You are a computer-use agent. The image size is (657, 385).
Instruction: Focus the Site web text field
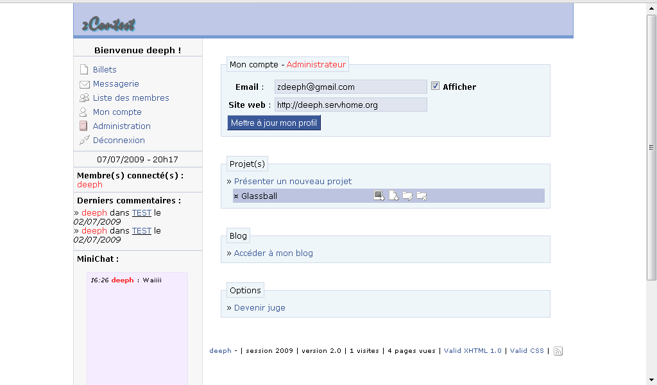350,105
